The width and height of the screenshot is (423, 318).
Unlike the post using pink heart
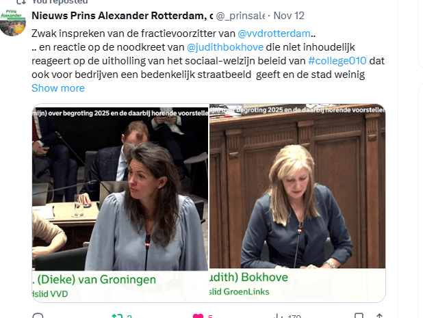tap(198, 316)
